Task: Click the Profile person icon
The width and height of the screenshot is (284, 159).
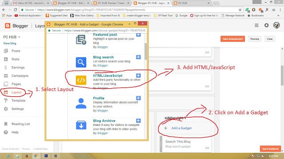Action: tap(81, 103)
